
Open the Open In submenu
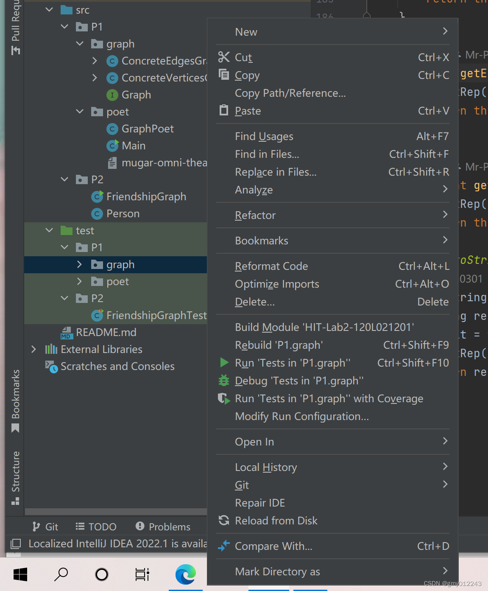[x=332, y=442]
